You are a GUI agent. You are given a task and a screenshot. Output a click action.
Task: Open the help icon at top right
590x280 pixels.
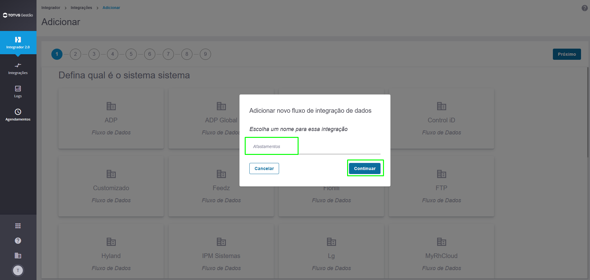click(584, 8)
